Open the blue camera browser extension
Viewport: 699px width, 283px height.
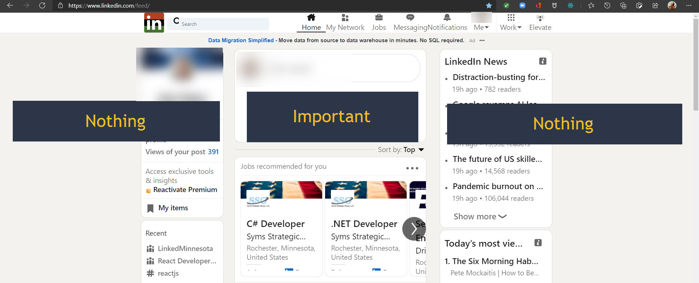(522, 5)
